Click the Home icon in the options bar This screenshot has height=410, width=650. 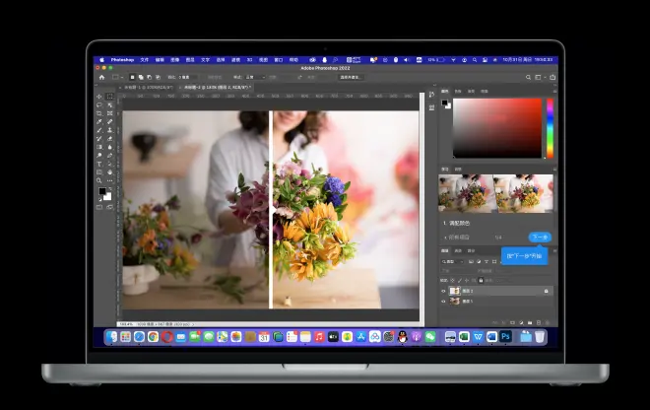pyautogui.click(x=102, y=77)
